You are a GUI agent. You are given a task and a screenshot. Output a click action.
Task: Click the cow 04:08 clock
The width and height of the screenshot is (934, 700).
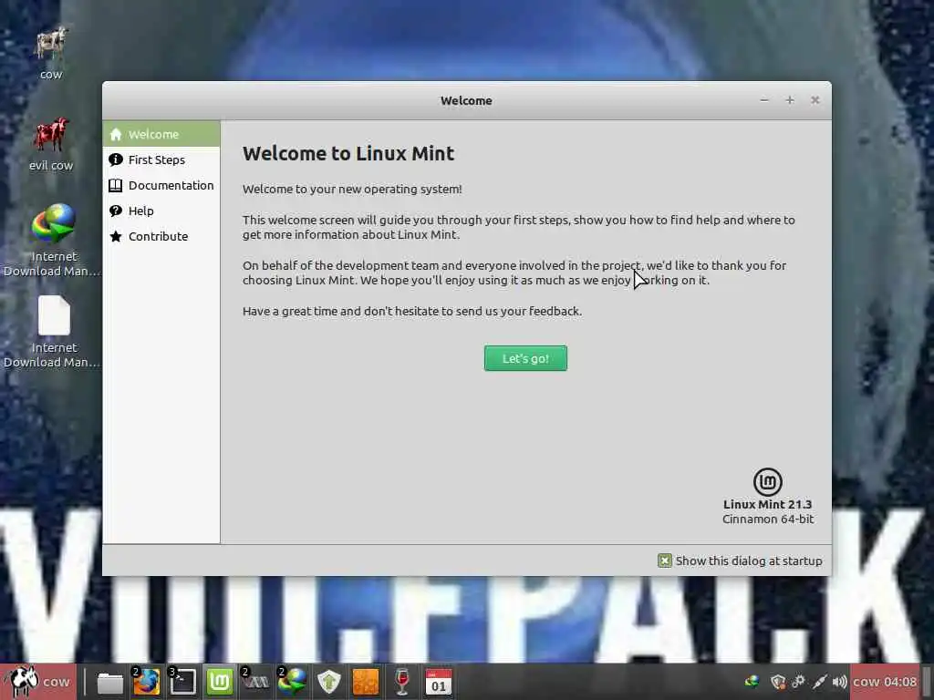click(885, 682)
